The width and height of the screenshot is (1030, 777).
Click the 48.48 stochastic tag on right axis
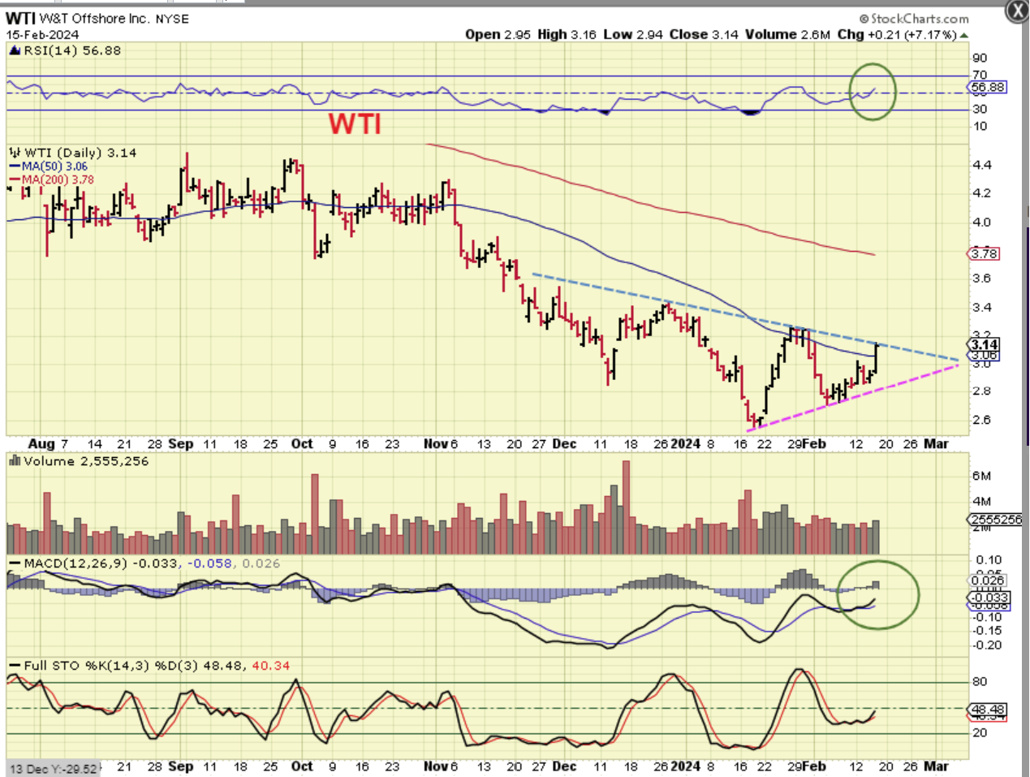pos(988,710)
